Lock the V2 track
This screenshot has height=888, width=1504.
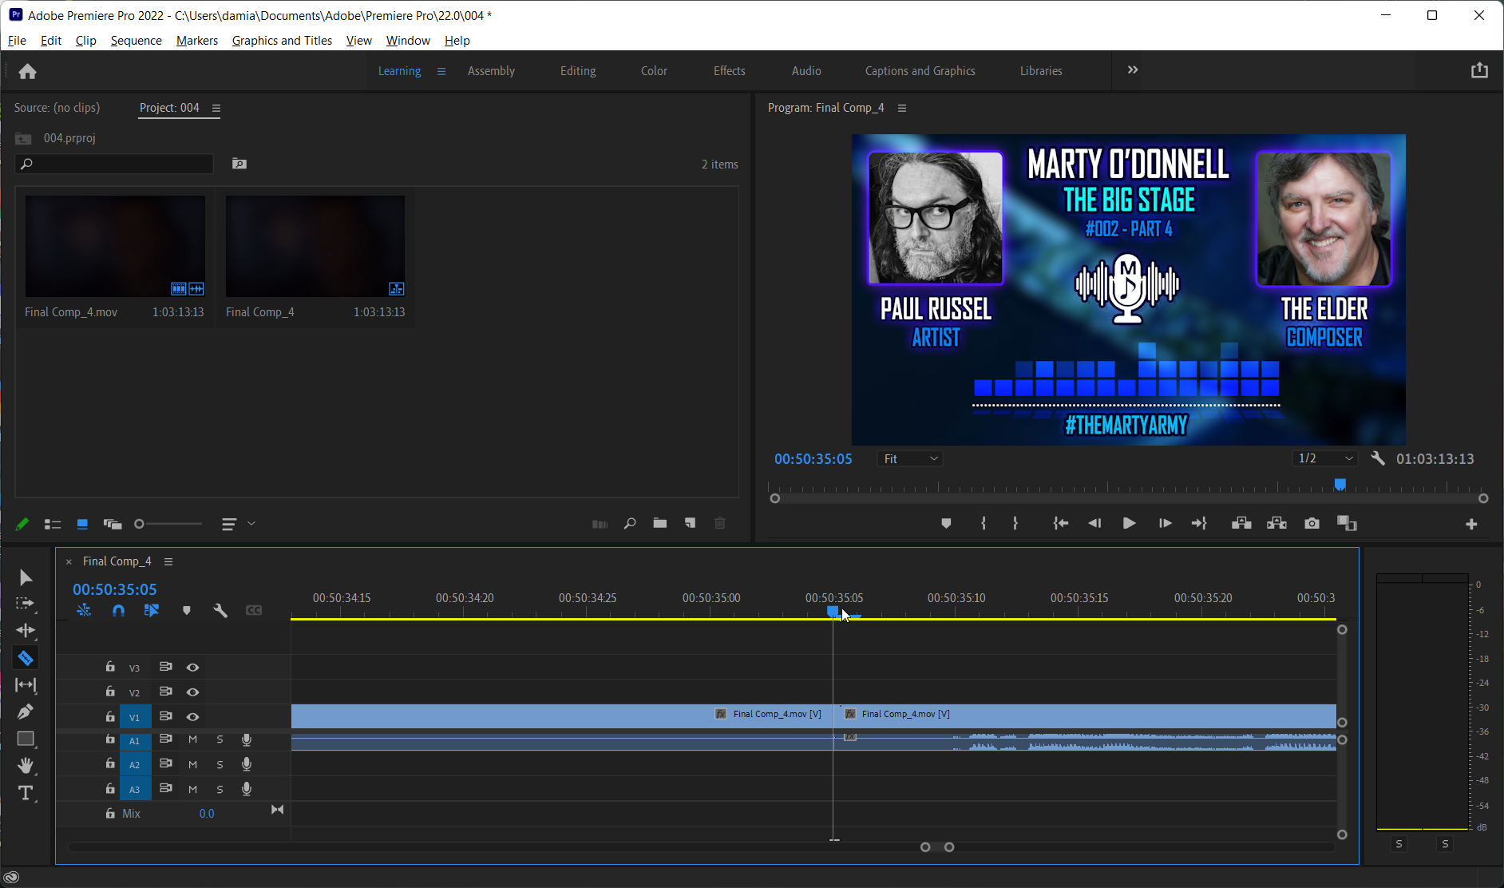(x=110, y=692)
